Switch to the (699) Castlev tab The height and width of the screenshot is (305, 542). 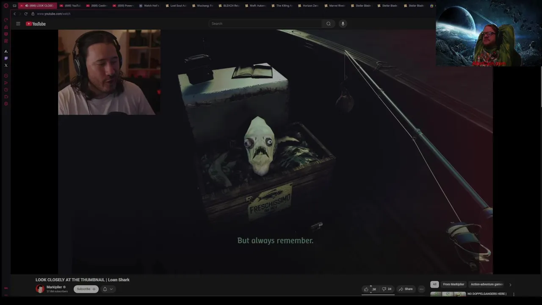(x=97, y=6)
